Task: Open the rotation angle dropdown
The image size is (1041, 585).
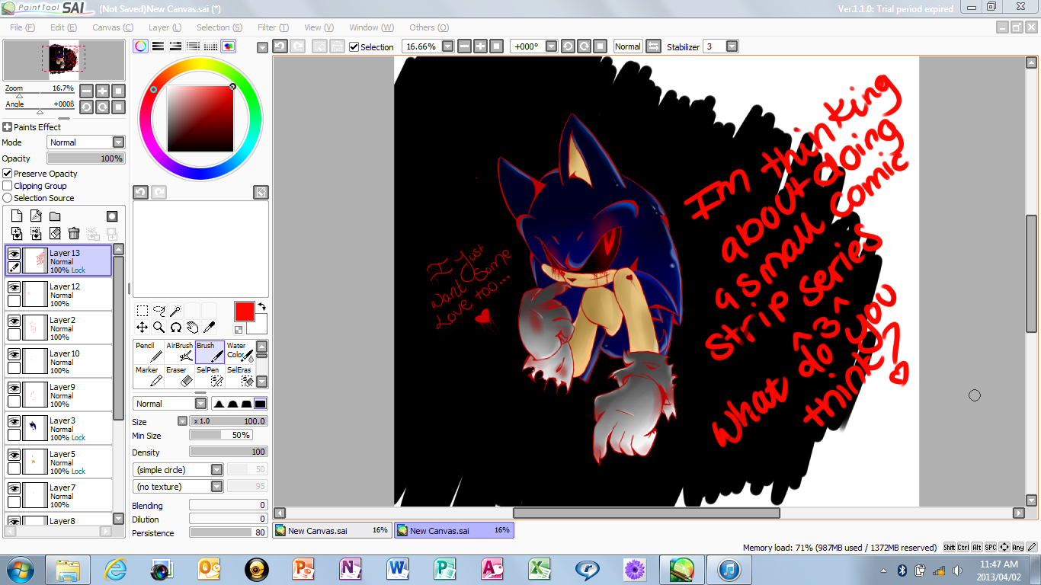Action: click(x=551, y=46)
